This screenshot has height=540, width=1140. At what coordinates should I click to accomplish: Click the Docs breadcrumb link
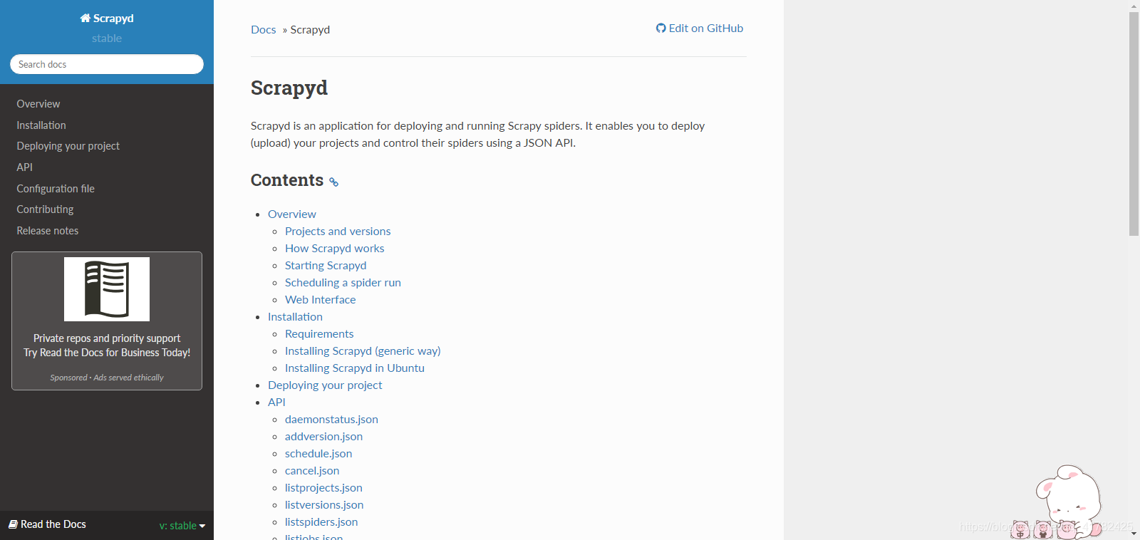click(264, 30)
